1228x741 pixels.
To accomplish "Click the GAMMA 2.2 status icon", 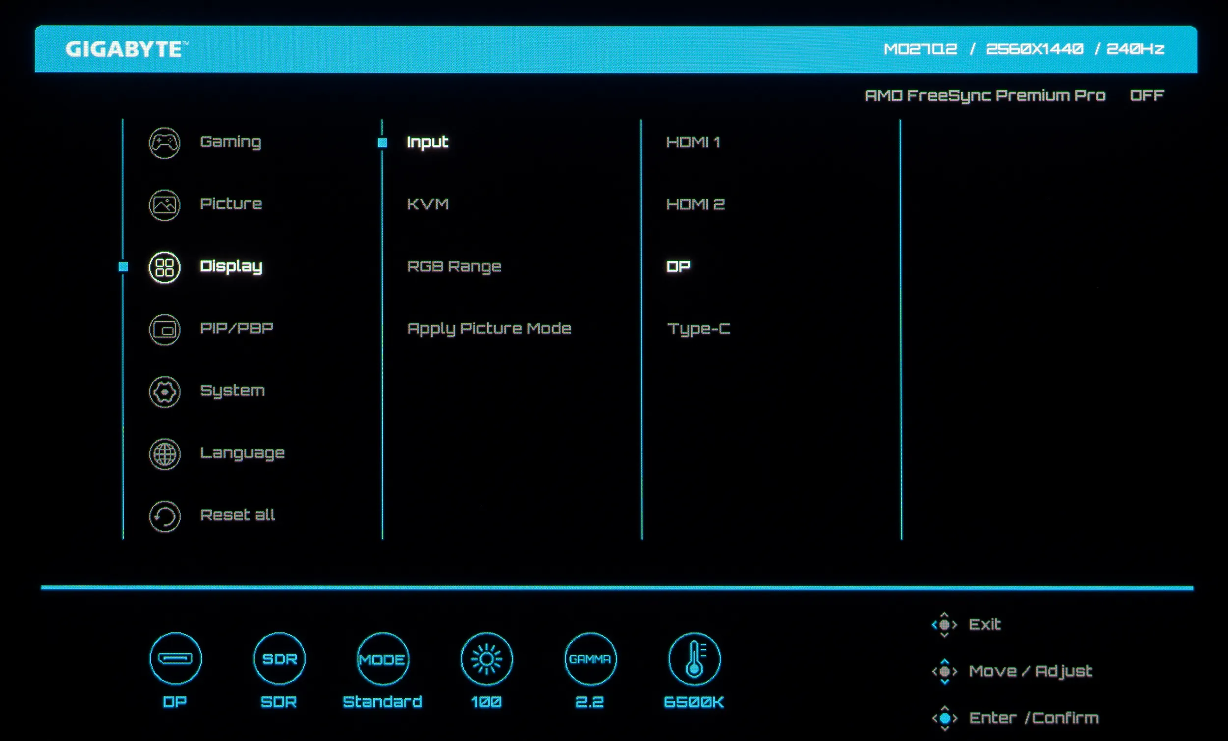I will pyautogui.click(x=590, y=659).
